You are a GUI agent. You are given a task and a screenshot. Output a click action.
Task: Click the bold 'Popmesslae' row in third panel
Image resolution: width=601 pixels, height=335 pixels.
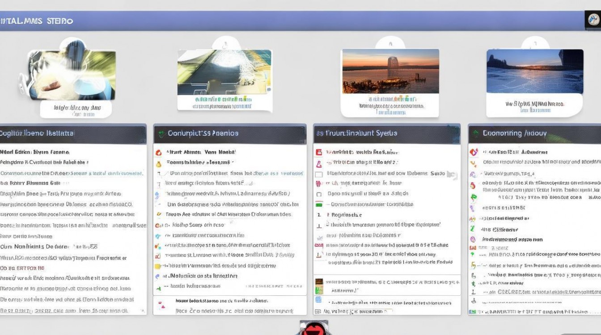point(347,215)
